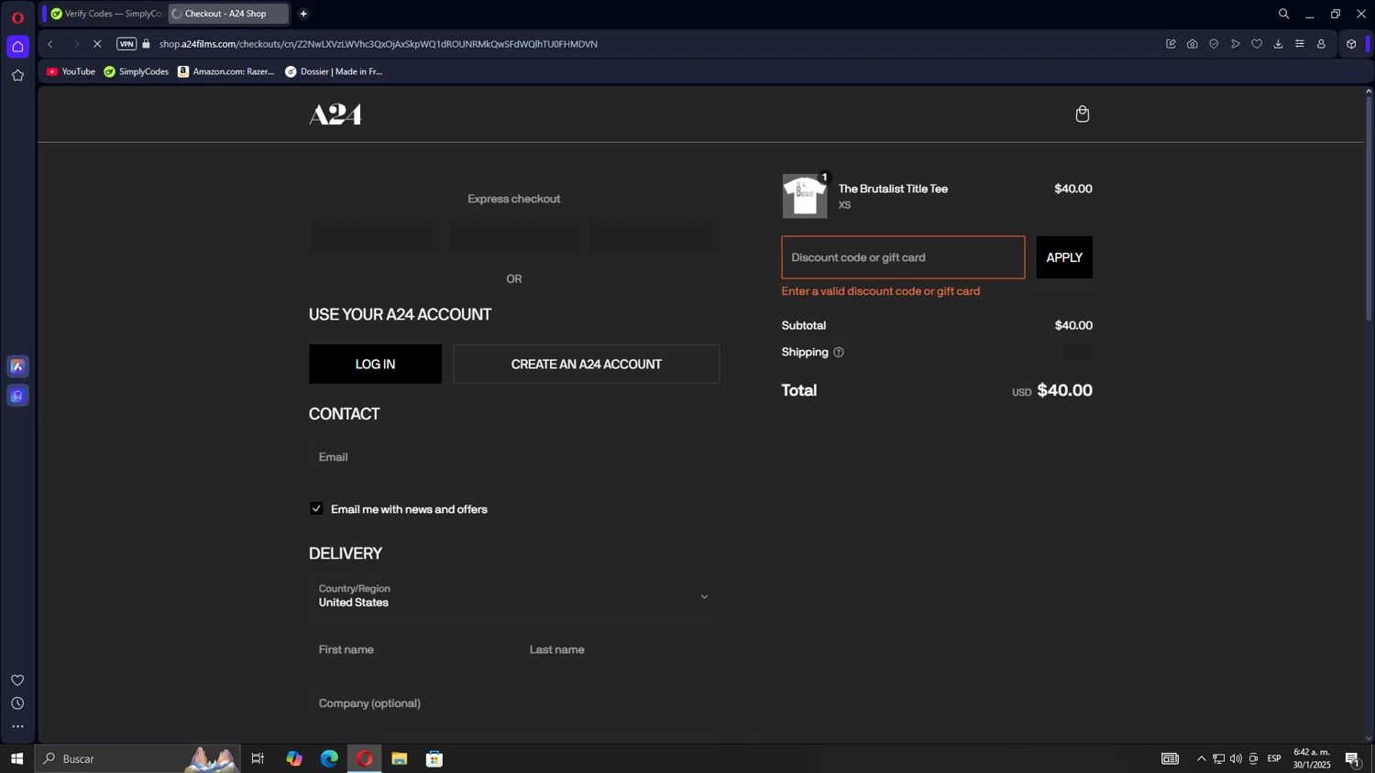Open YouTube bookmark

coord(71,71)
